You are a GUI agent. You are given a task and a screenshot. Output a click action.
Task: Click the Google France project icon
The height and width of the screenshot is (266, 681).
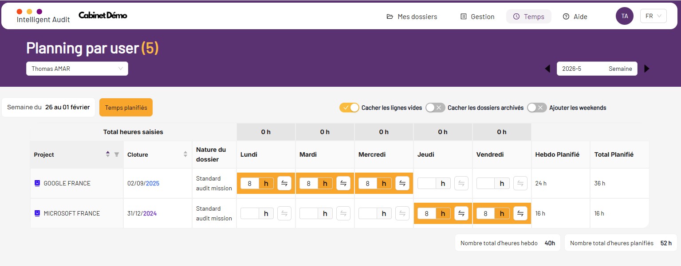[37, 183]
